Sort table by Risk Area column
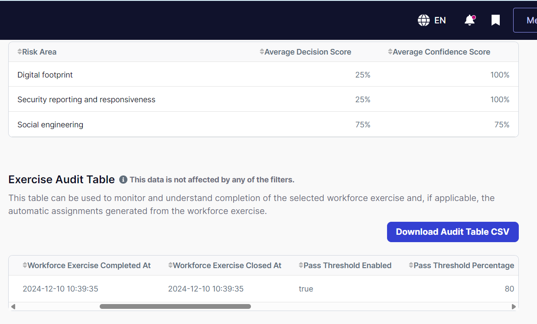The height and width of the screenshot is (324, 537). pyautogui.click(x=37, y=52)
